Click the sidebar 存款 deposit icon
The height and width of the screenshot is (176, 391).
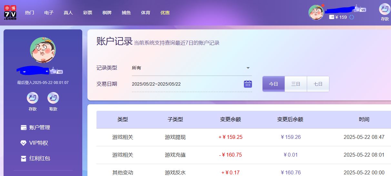tap(33, 98)
